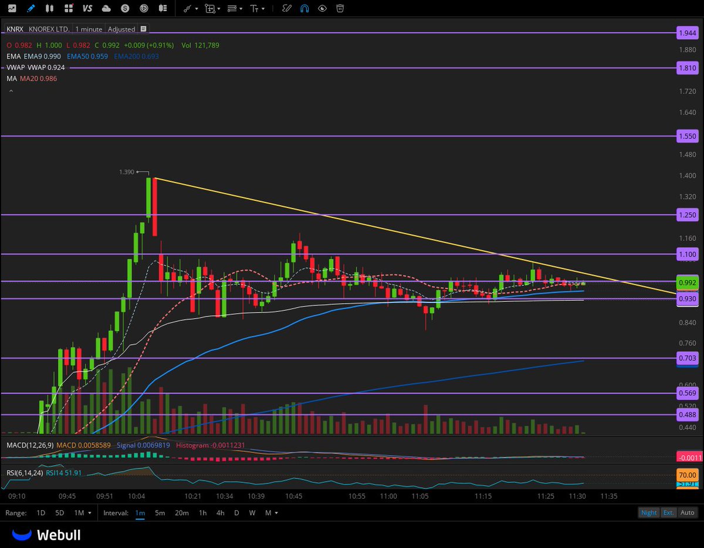Switch to the D daily interval
This screenshot has height=548, width=704.
pyautogui.click(x=236, y=513)
